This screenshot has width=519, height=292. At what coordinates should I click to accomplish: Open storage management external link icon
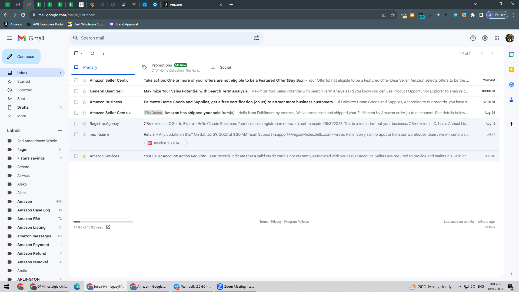(x=108, y=227)
